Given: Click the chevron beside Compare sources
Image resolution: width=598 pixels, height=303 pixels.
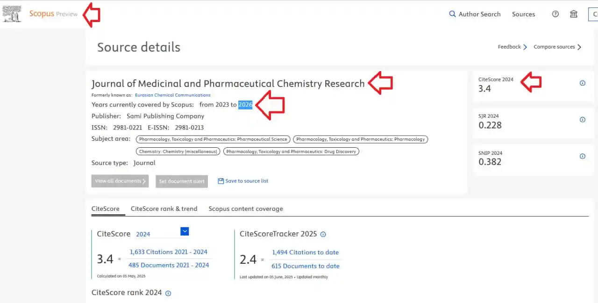Looking at the screenshot, I should coord(579,47).
